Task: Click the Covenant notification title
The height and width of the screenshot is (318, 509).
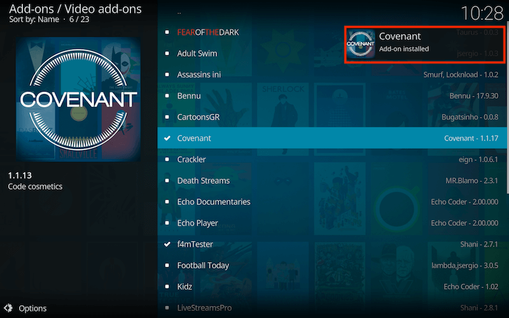Action: [400, 36]
